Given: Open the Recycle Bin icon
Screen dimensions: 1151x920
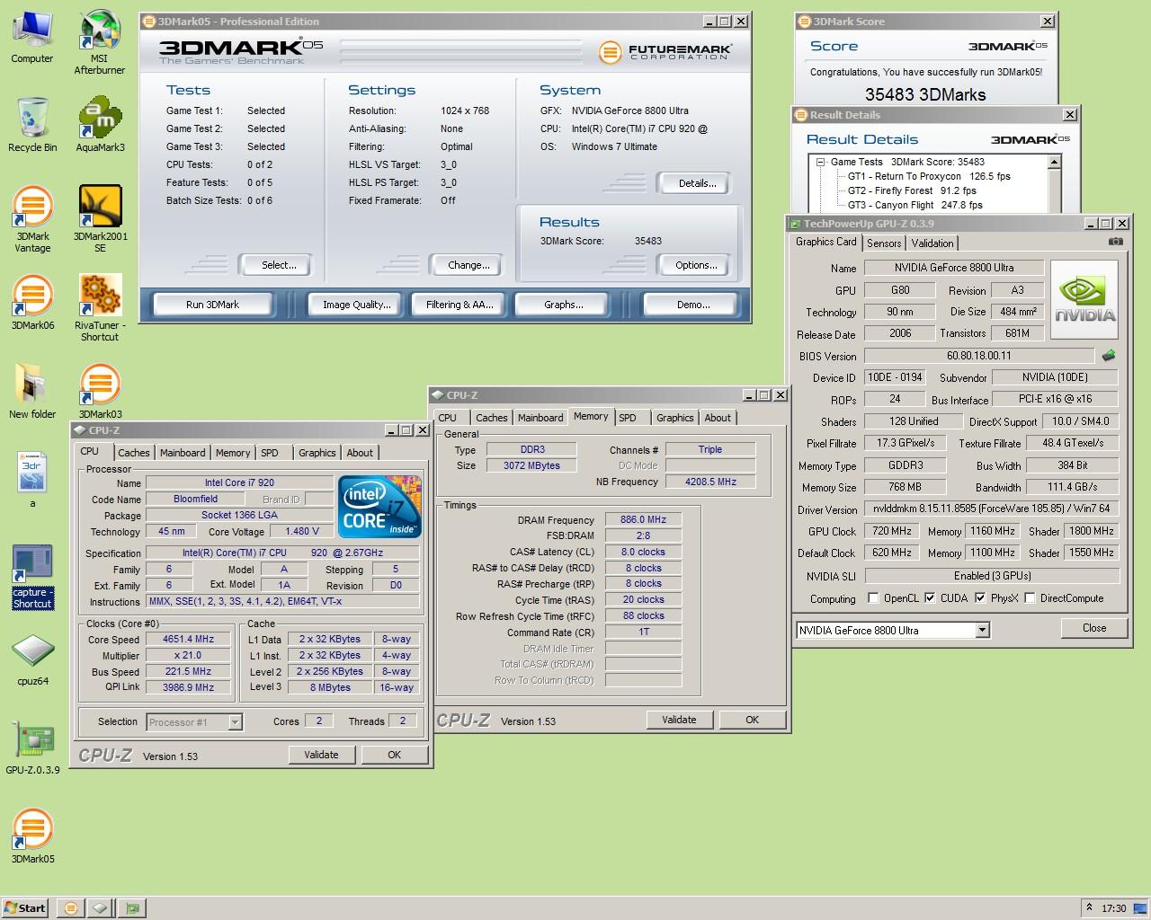Looking at the screenshot, I should click(x=32, y=125).
